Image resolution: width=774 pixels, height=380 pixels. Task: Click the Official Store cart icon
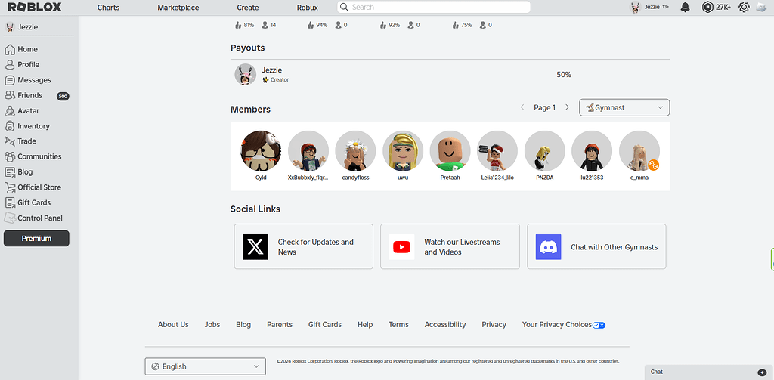click(x=9, y=187)
